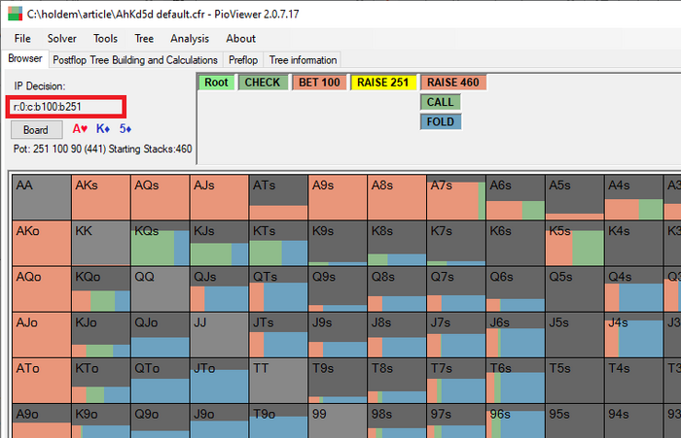Select the AKo hand cell
Image resolution: width=681 pixels, height=438 pixels.
tap(42, 244)
